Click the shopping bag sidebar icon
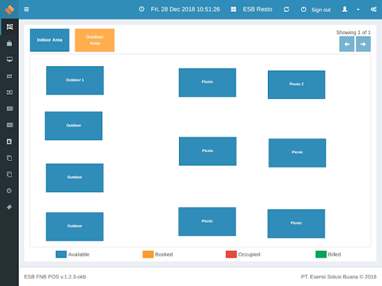Screen dimensions: 382x286 pyautogui.click(x=10, y=43)
